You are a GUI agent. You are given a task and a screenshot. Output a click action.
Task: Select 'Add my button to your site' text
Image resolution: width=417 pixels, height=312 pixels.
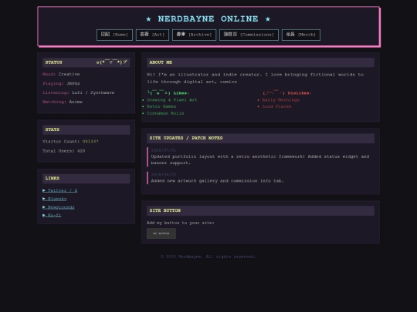(x=181, y=223)
